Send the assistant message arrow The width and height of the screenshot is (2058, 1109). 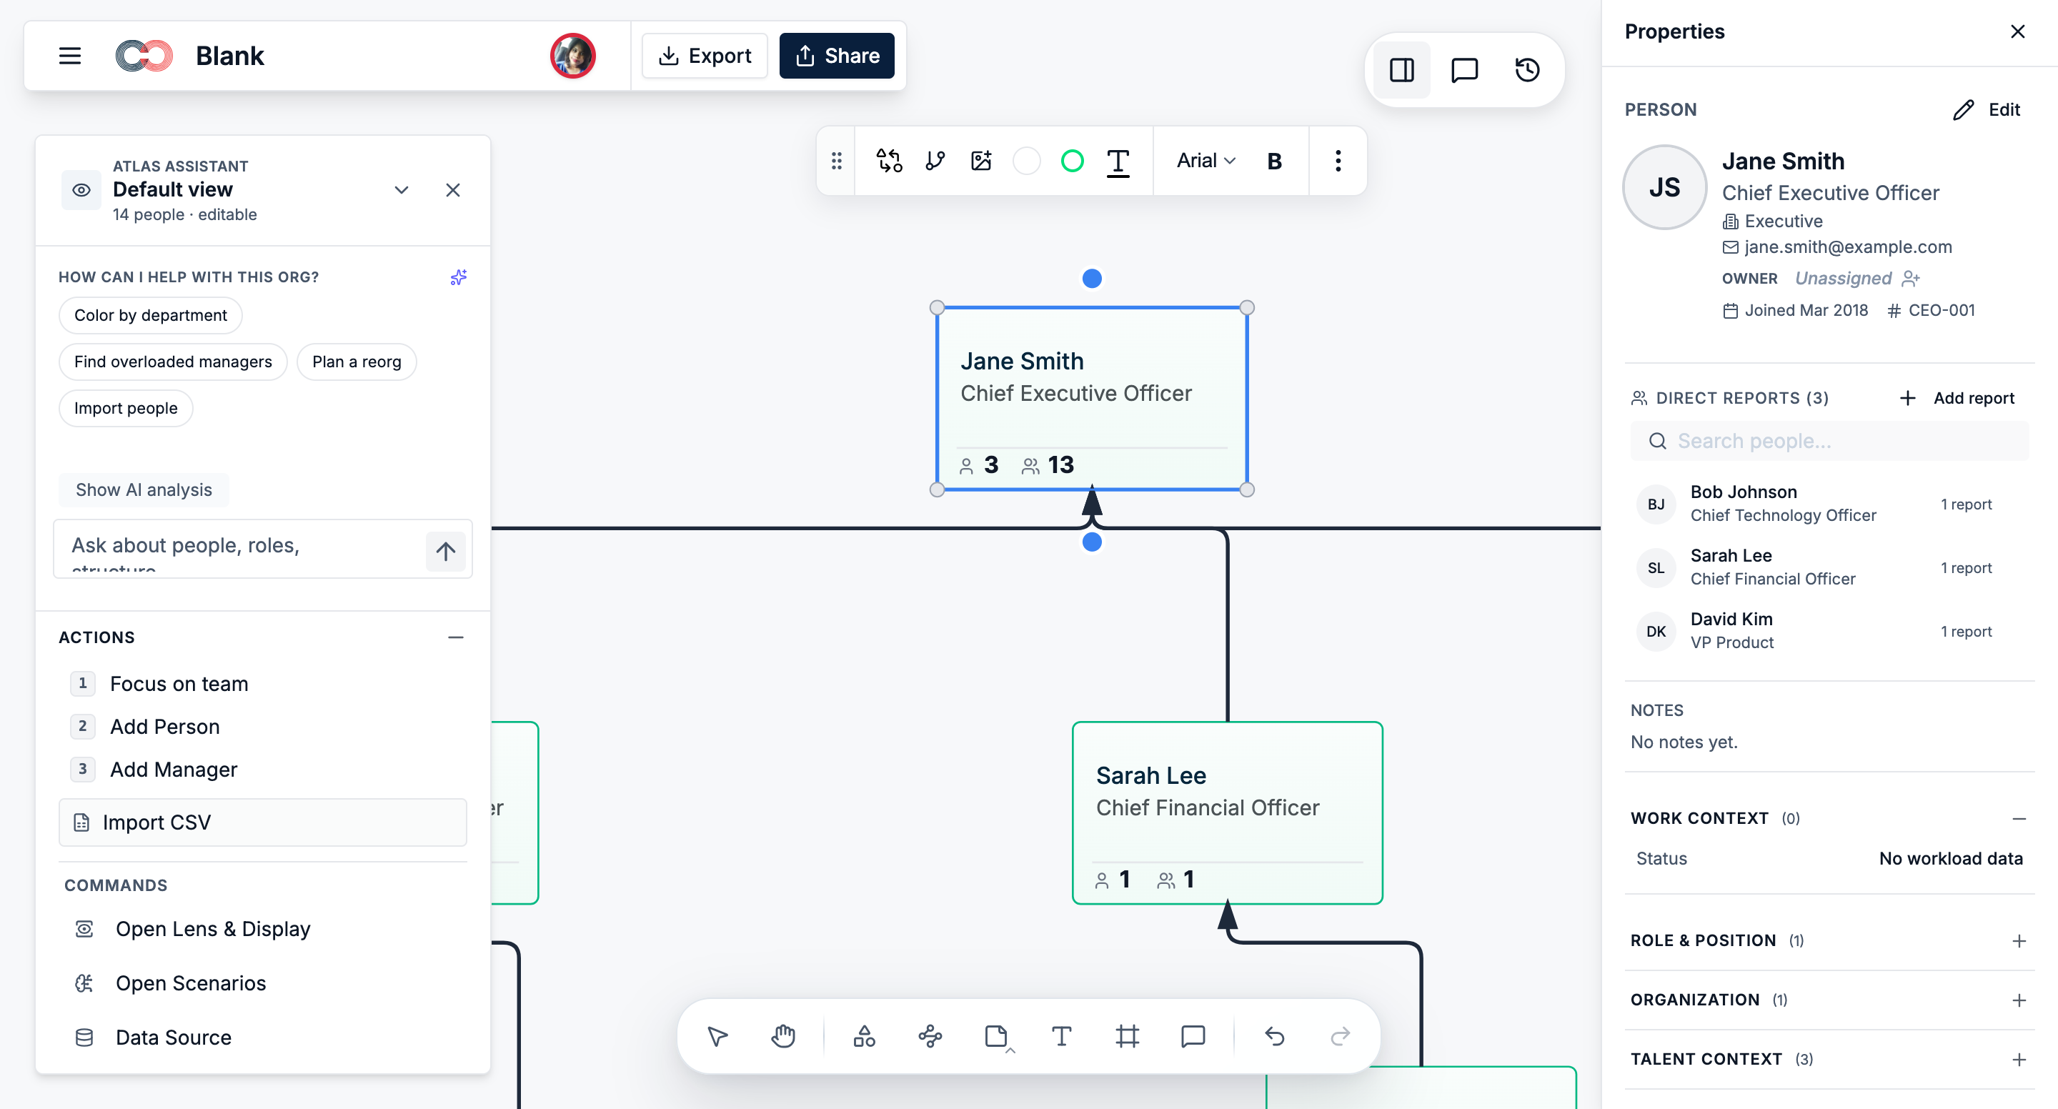pos(446,550)
